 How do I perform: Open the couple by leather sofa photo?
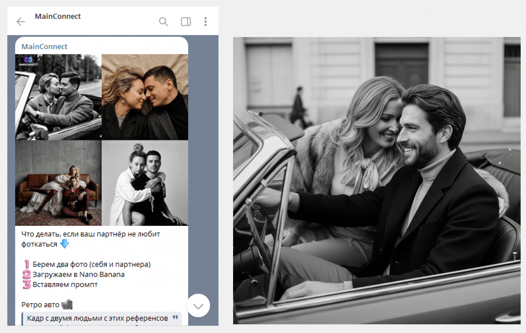(58, 183)
